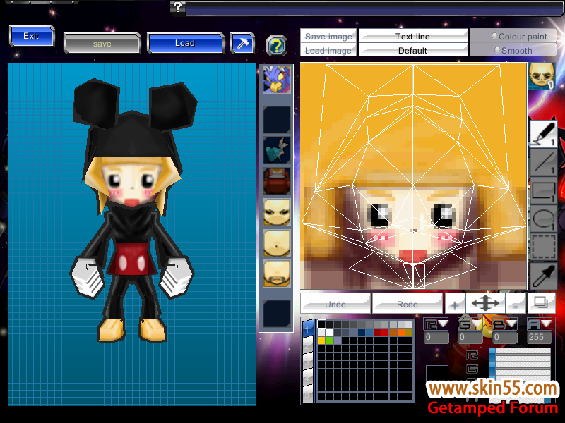Click the overlapping squares copy icon
The width and height of the screenshot is (565, 423).
[x=541, y=303]
